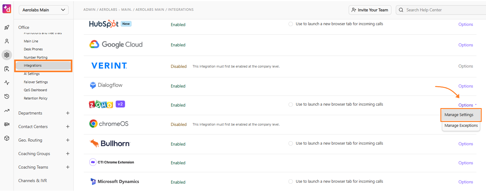Click AEROLABS MAIN breadcrumb
This screenshot has width=486, height=191.
150,10
